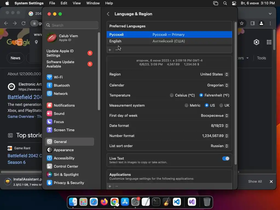Open the Window menu
This screenshot has height=210, width=280.
[x=93, y=3]
